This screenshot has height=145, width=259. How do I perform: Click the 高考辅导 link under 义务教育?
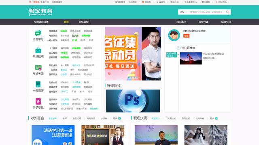tap(88, 104)
